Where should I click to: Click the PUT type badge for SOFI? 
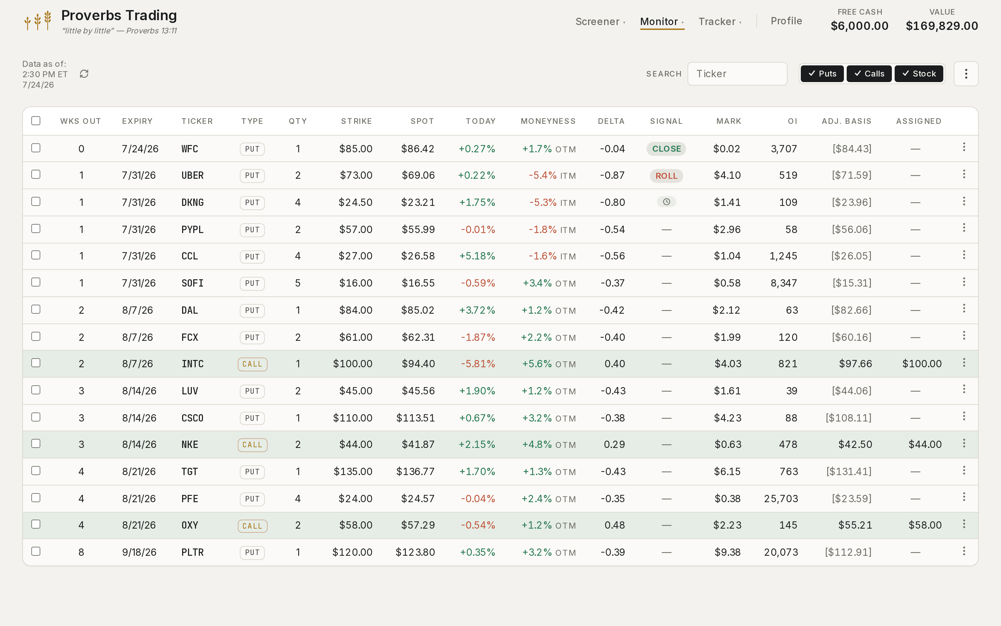252,283
